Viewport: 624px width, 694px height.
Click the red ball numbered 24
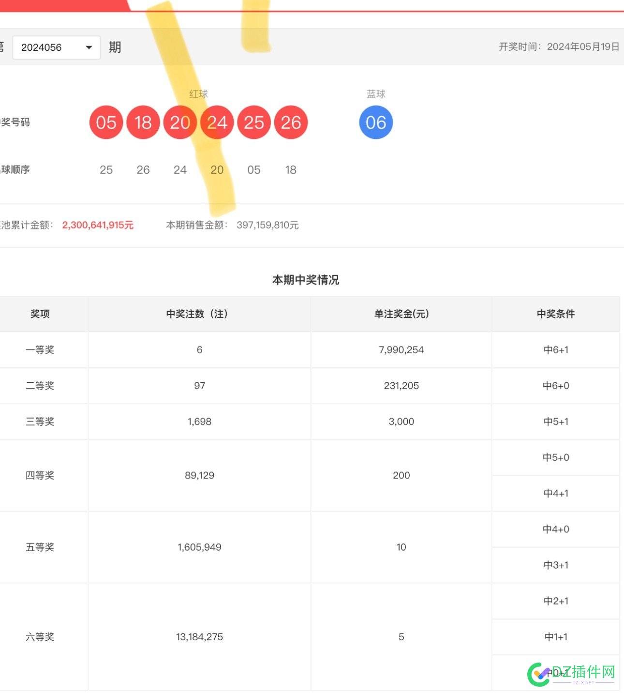click(x=217, y=122)
